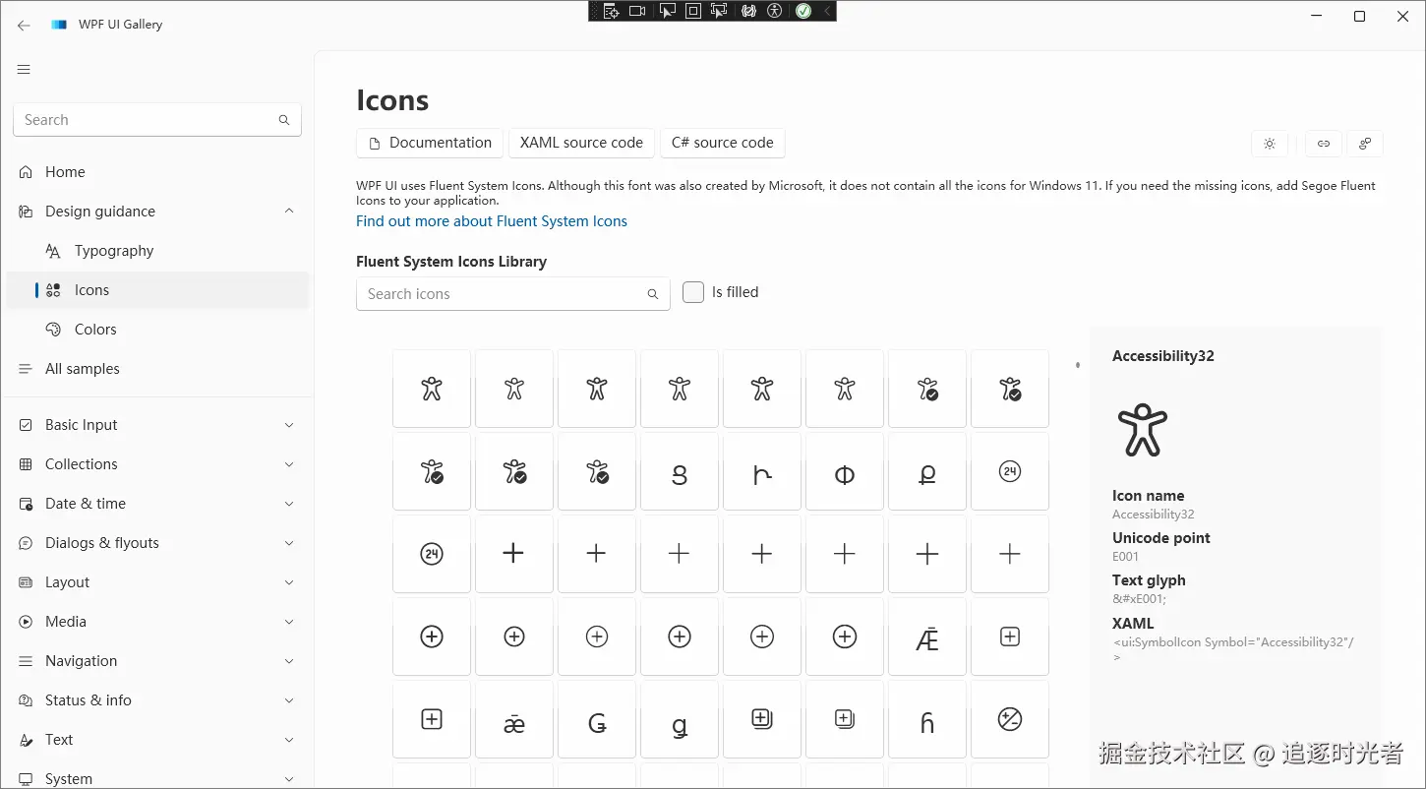The height and width of the screenshot is (789, 1426).
Task: Click the Accessibility32 heading in details panel
Action: 1163,356
